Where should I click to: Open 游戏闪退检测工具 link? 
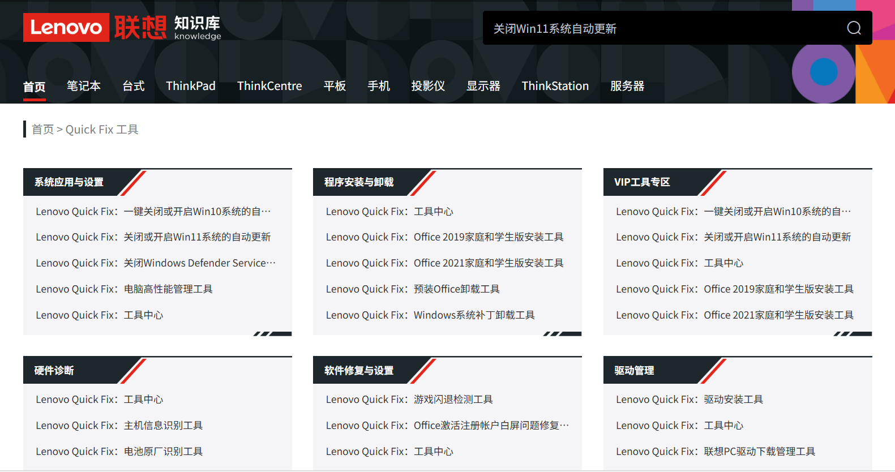pos(409,400)
